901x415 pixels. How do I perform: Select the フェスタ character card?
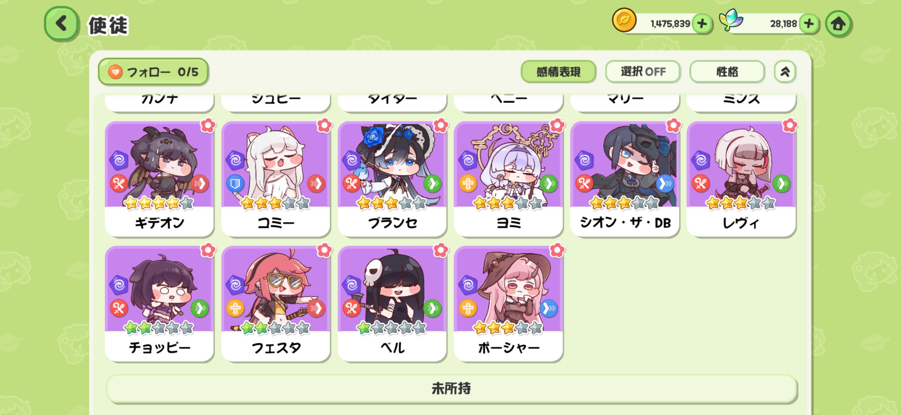coord(276,304)
